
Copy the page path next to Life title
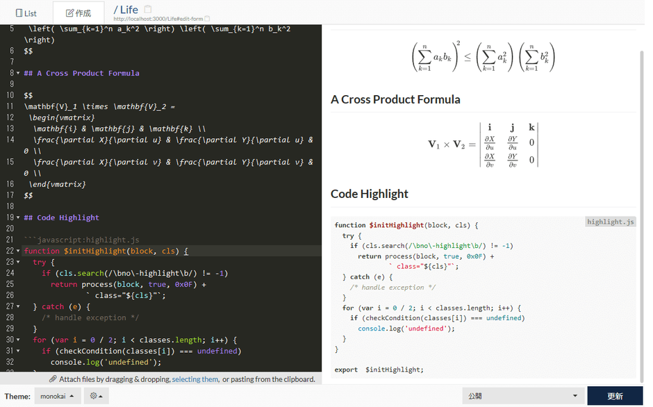[147, 10]
